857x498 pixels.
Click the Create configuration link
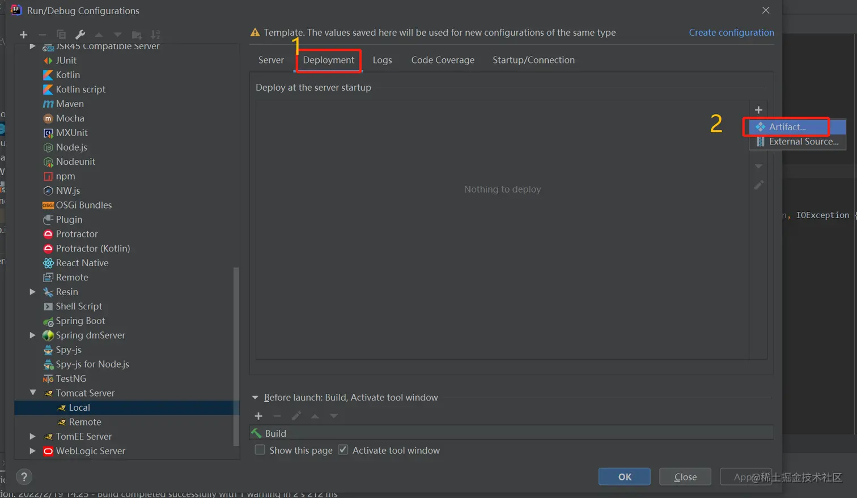(x=731, y=32)
